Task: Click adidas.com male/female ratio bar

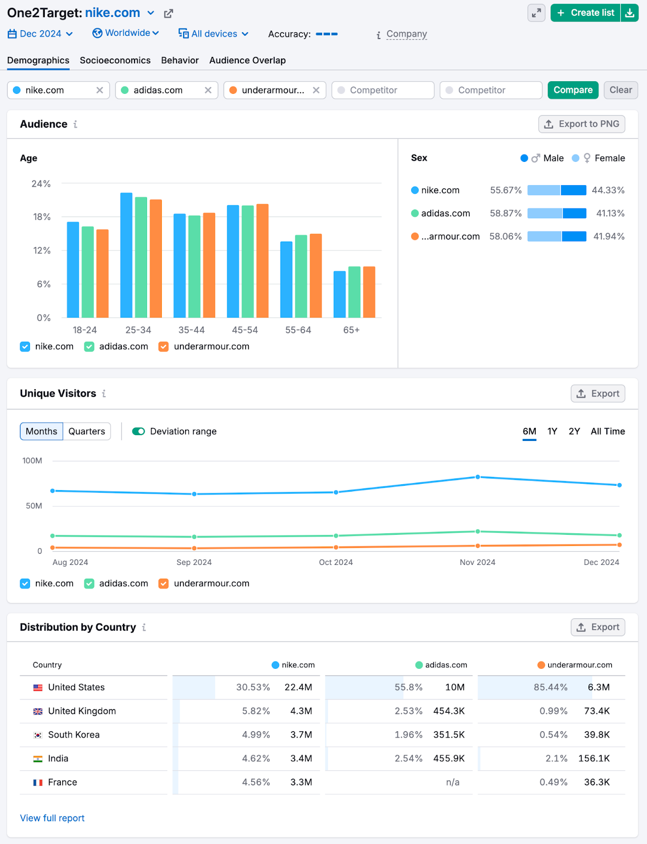Action: coord(557,214)
